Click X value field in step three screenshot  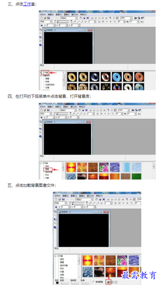tap(52, 25)
